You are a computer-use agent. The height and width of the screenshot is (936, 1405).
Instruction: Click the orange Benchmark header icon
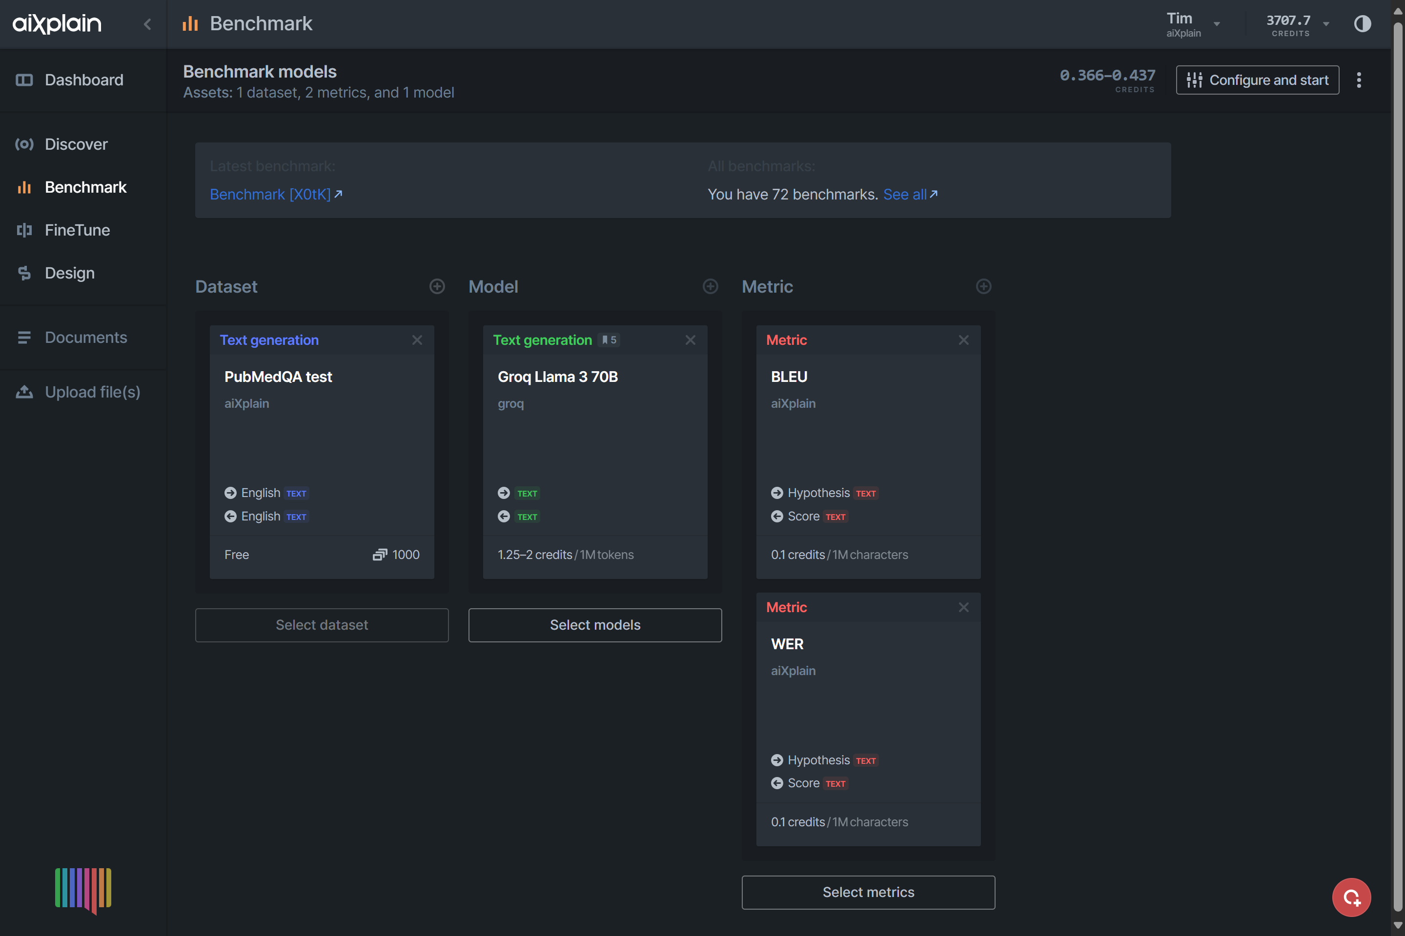pyautogui.click(x=190, y=23)
